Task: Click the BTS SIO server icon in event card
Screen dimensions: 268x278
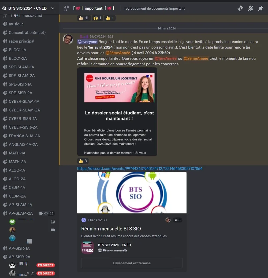Action: (x=87, y=247)
